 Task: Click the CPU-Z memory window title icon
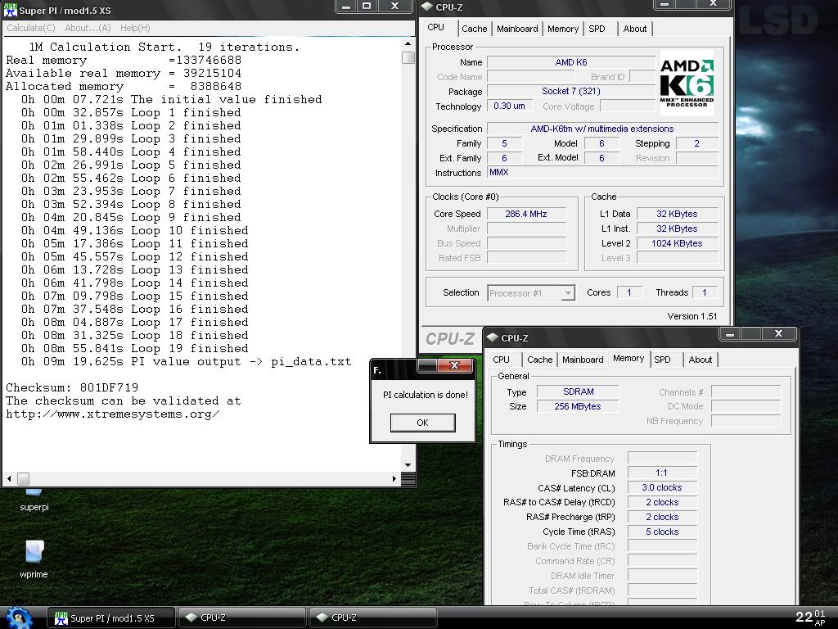(x=492, y=337)
